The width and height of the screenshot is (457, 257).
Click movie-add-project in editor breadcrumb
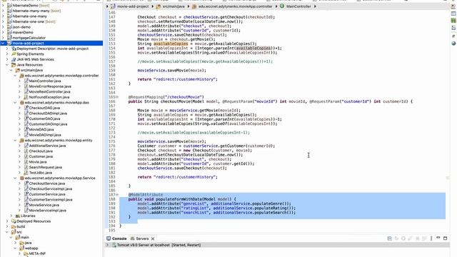pyautogui.click(x=133, y=6)
